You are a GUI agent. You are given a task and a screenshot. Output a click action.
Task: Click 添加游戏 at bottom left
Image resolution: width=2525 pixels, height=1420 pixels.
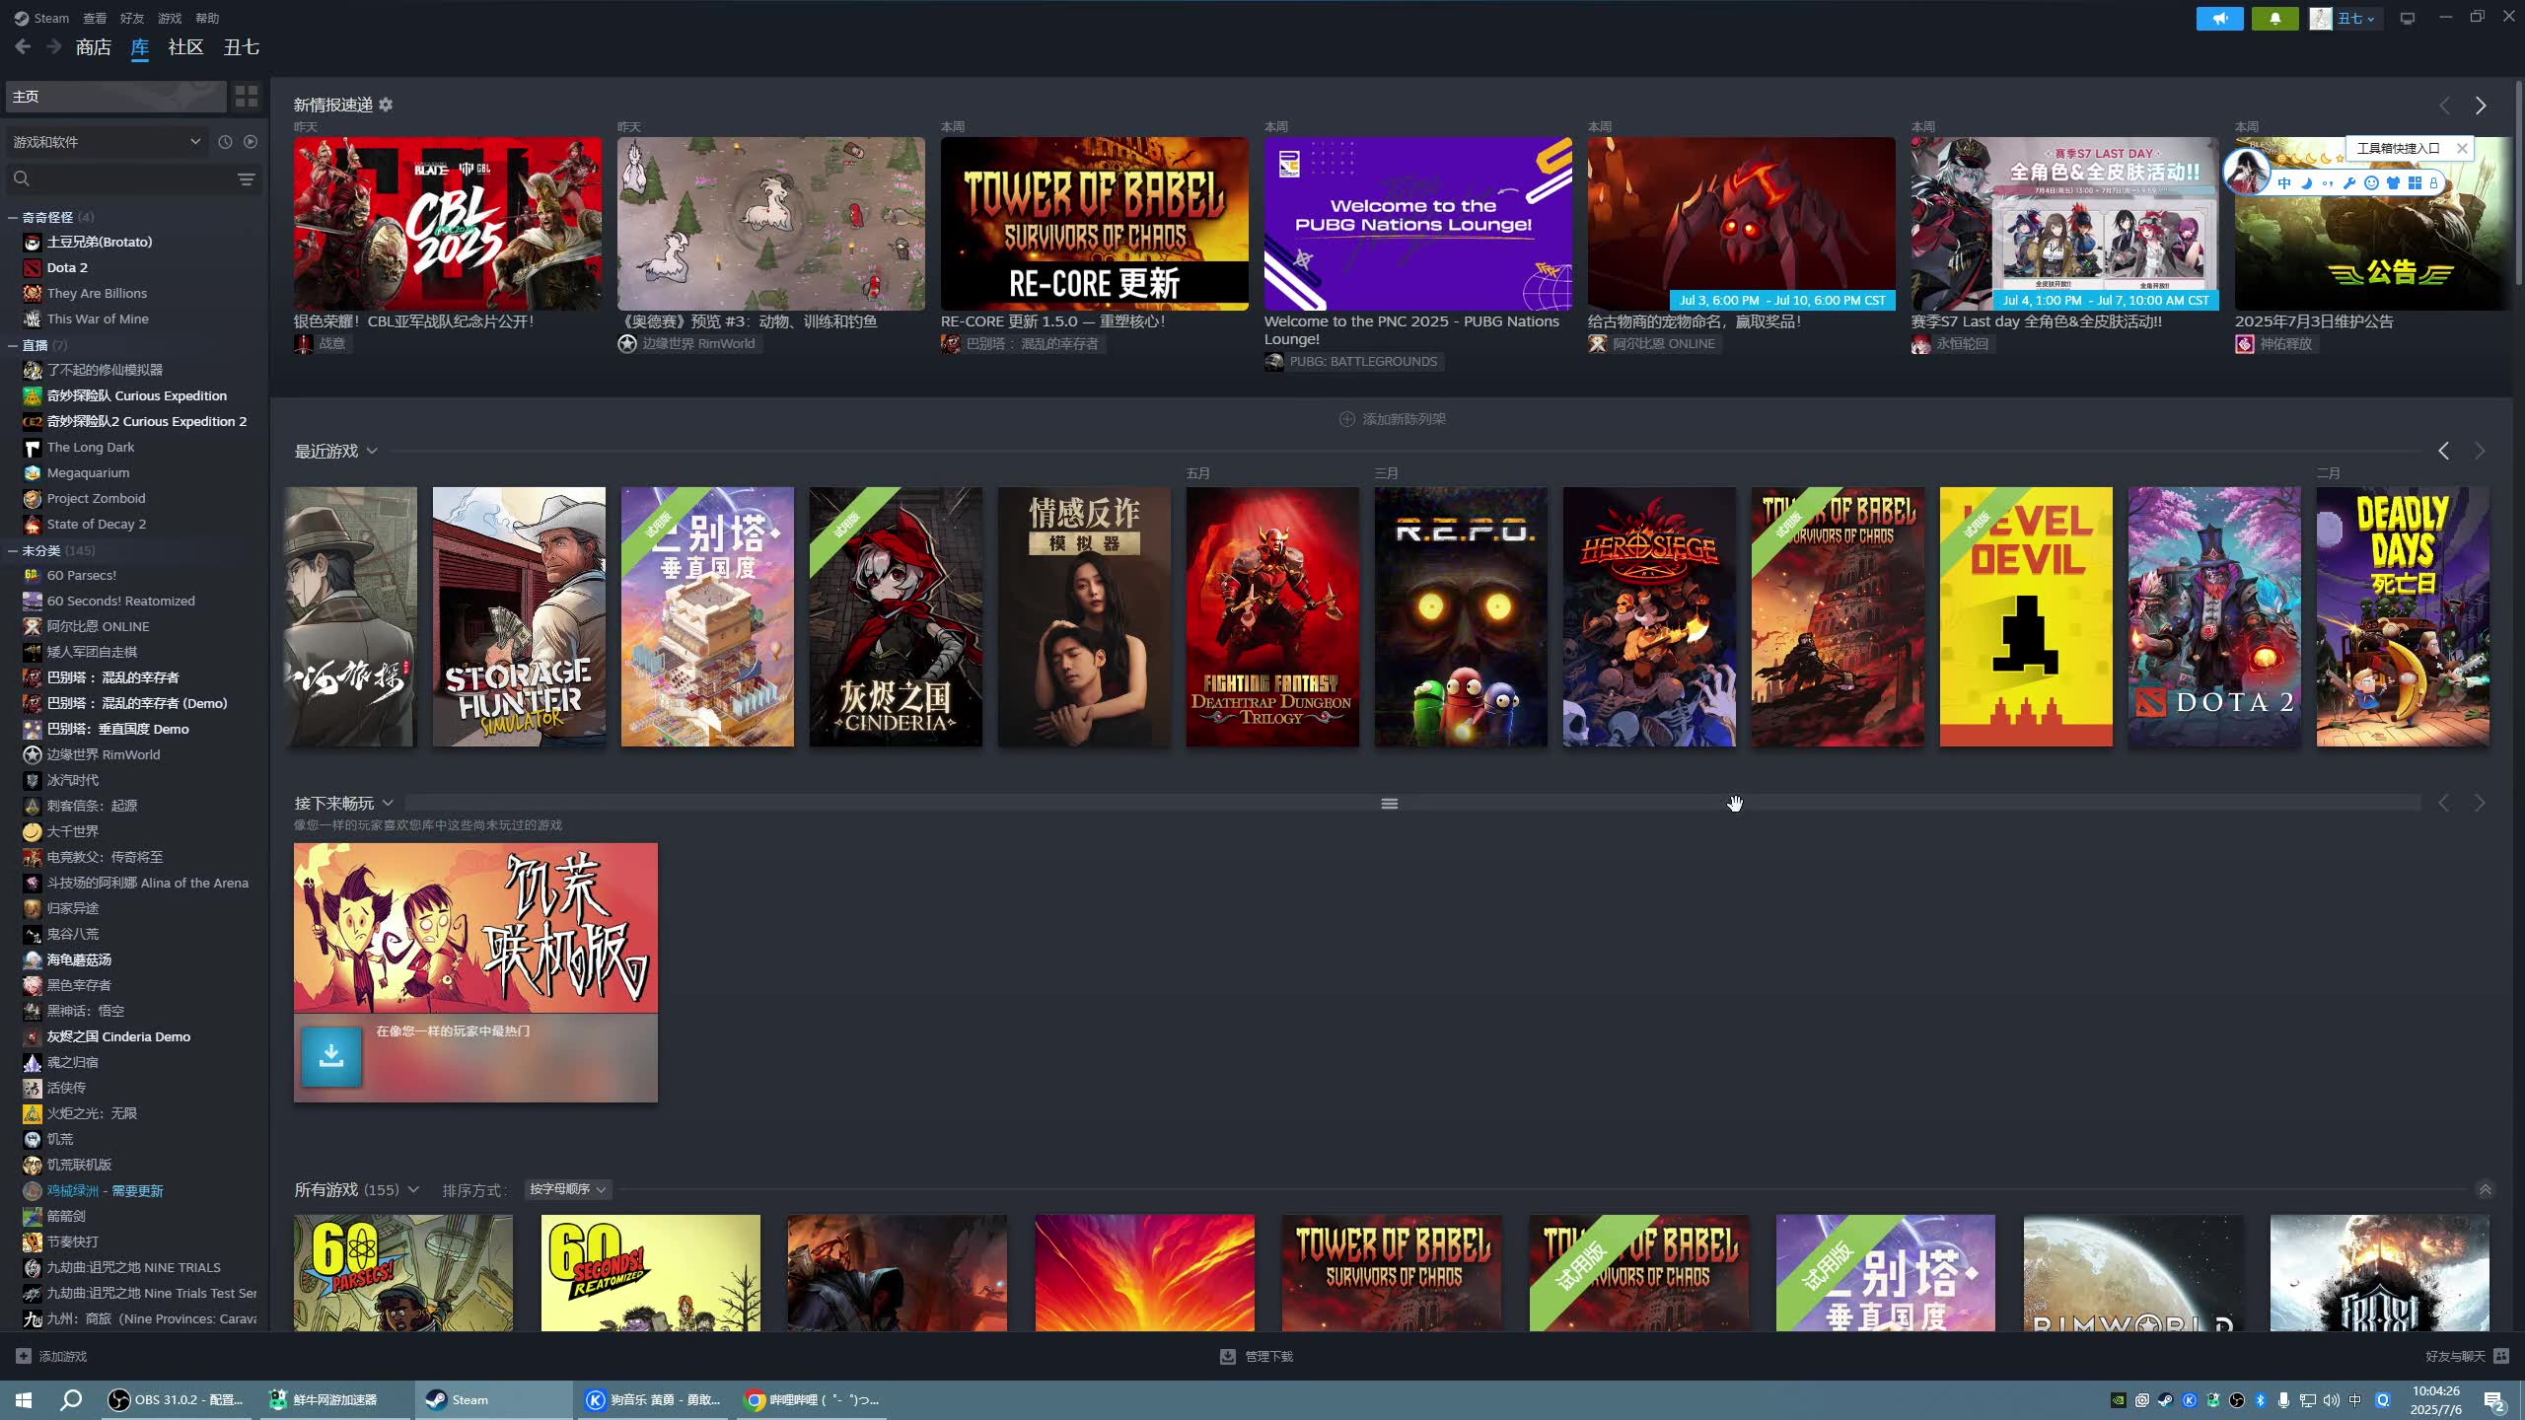tap(51, 1356)
